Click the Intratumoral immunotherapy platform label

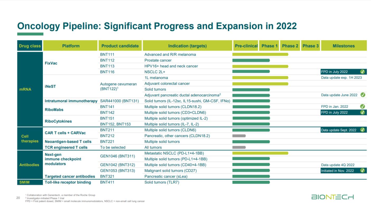(x=71, y=101)
